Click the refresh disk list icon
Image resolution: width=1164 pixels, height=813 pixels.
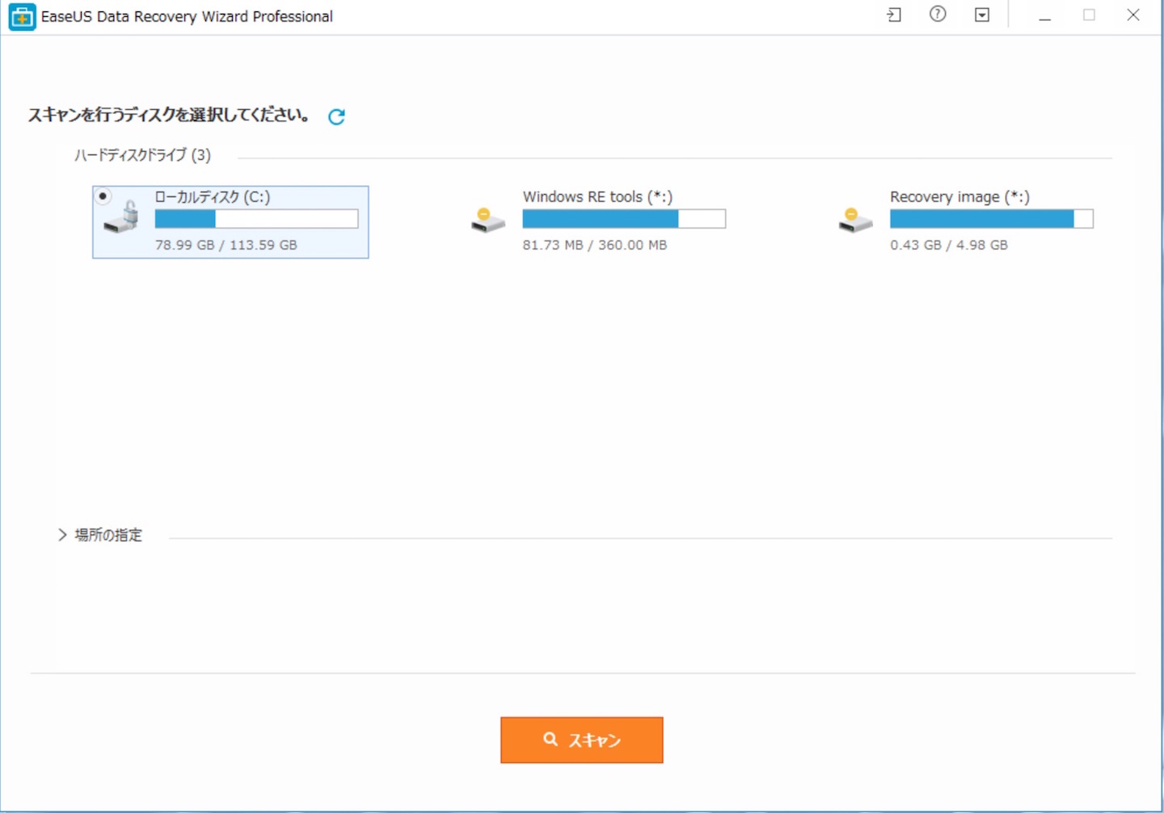[336, 116]
